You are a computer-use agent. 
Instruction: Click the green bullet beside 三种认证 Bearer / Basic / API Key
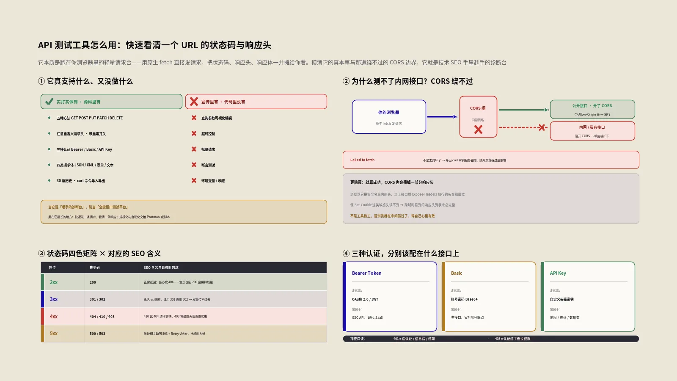coord(49,149)
